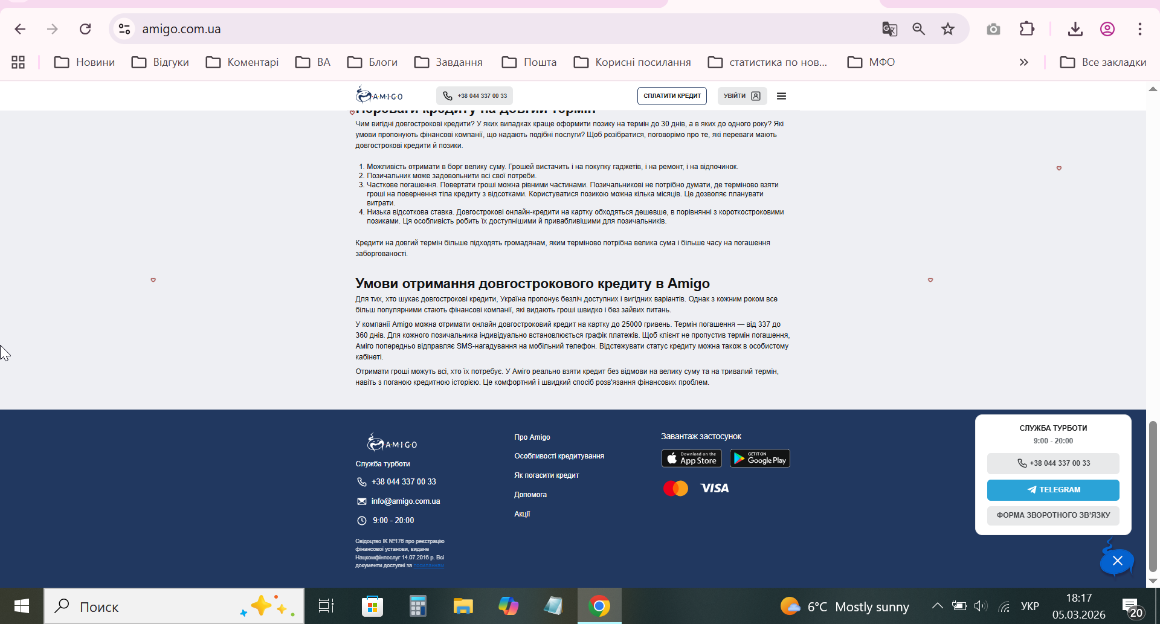
Task: View site information icon in address bar
Action: click(x=124, y=29)
